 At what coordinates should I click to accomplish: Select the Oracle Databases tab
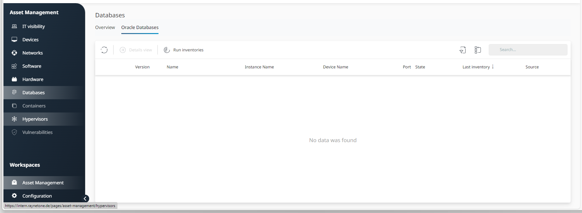(x=140, y=27)
